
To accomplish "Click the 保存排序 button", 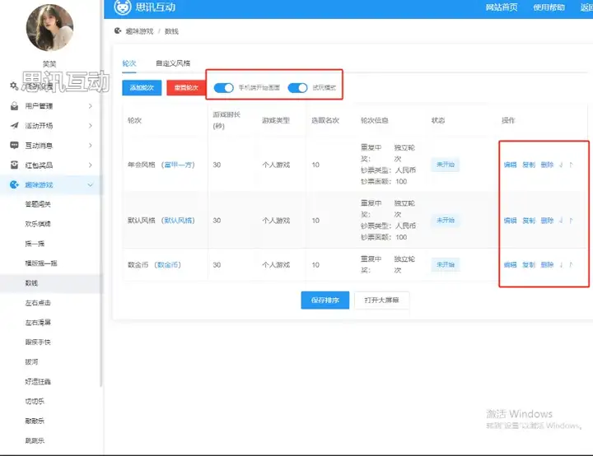I will pyautogui.click(x=325, y=300).
